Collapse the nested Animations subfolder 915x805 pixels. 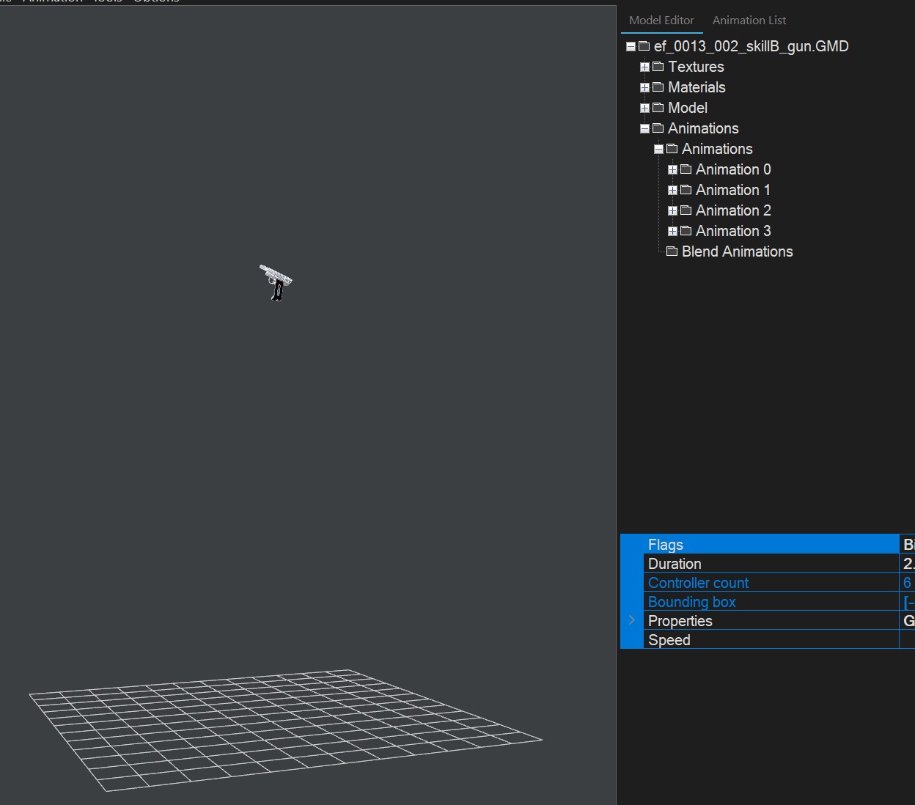[x=658, y=149]
